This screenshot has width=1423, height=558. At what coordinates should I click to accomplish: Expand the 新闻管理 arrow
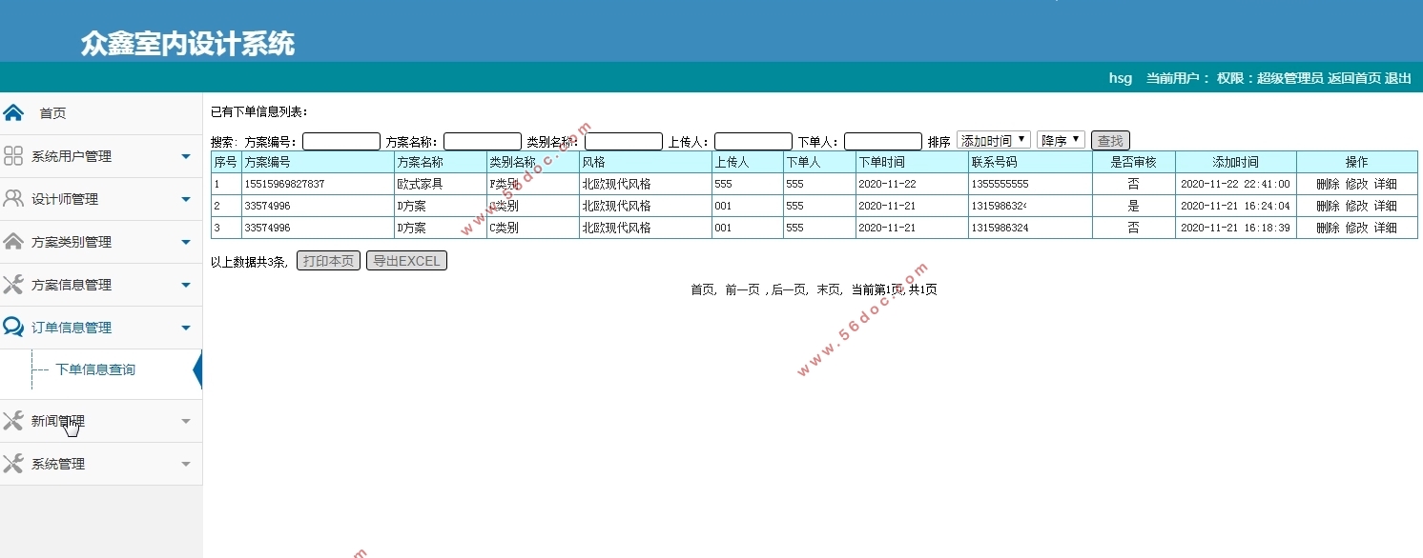pos(186,421)
